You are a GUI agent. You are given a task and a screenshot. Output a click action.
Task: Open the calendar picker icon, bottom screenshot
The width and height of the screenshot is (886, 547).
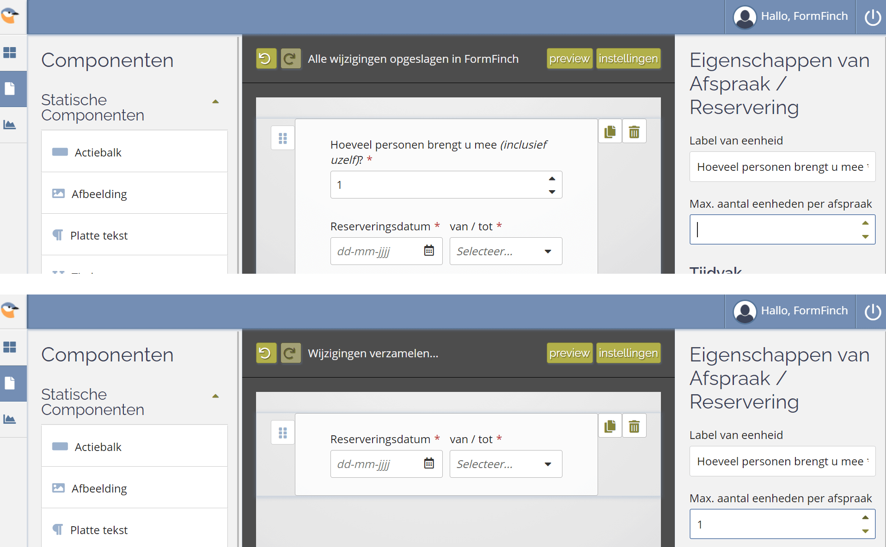click(429, 463)
